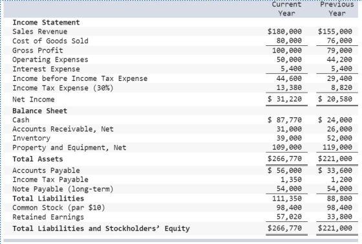Select previous year Gross Profit 79,000

[339, 50]
